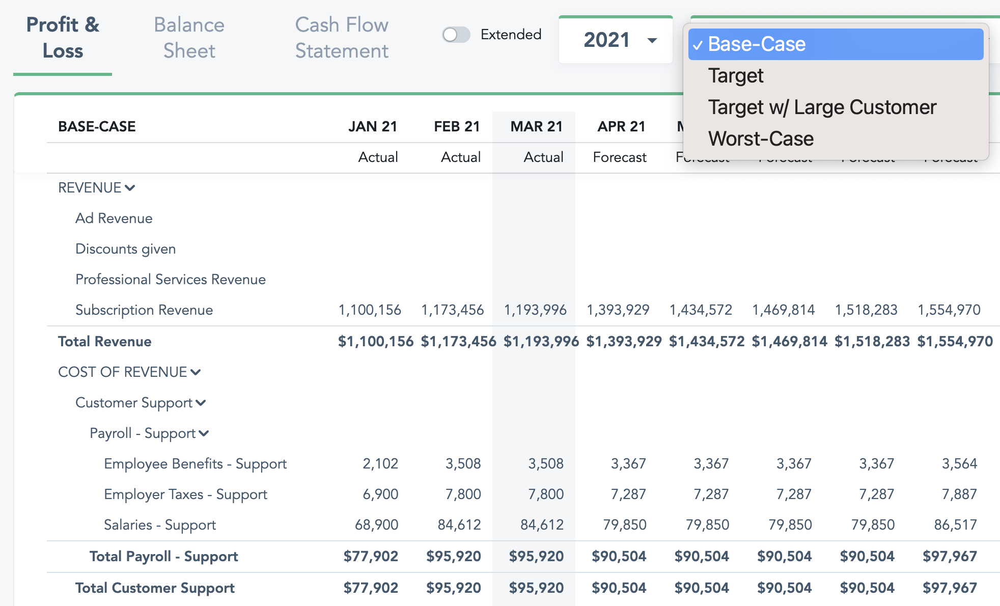The image size is (1000, 606).
Task: Select Target scenario option
Action: pos(735,76)
